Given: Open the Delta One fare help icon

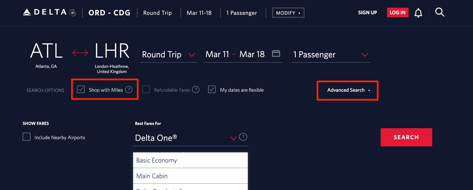Looking at the screenshot, I should click(243, 137).
